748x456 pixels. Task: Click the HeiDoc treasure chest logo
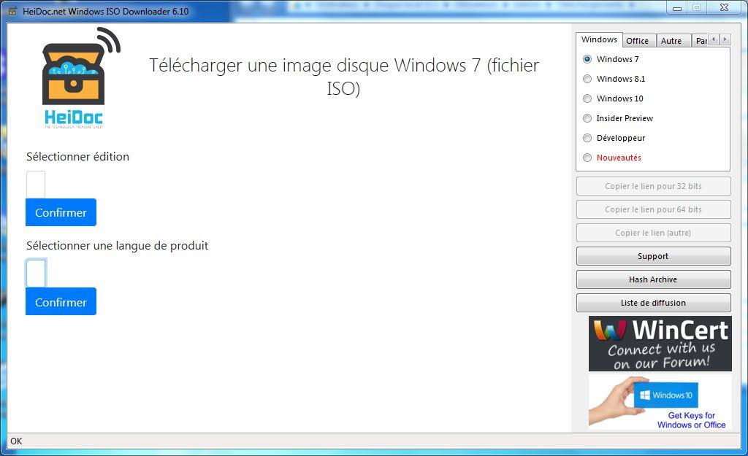point(80,77)
